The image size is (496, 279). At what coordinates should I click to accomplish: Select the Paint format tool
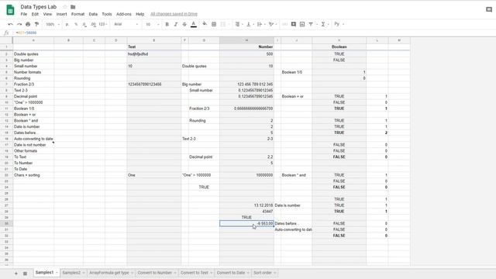tap(36, 24)
